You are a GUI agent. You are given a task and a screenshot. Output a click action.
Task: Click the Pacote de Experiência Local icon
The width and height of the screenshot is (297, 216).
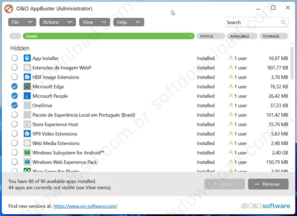pos(27,115)
